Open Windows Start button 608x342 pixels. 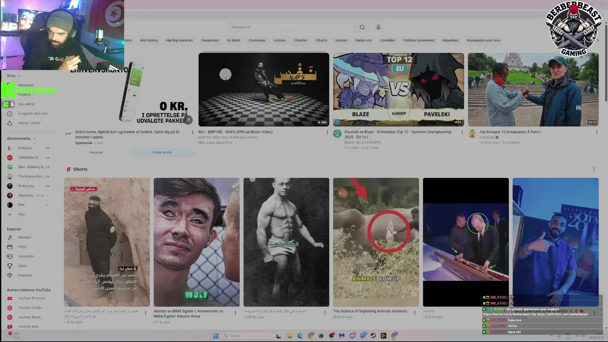(x=215, y=336)
